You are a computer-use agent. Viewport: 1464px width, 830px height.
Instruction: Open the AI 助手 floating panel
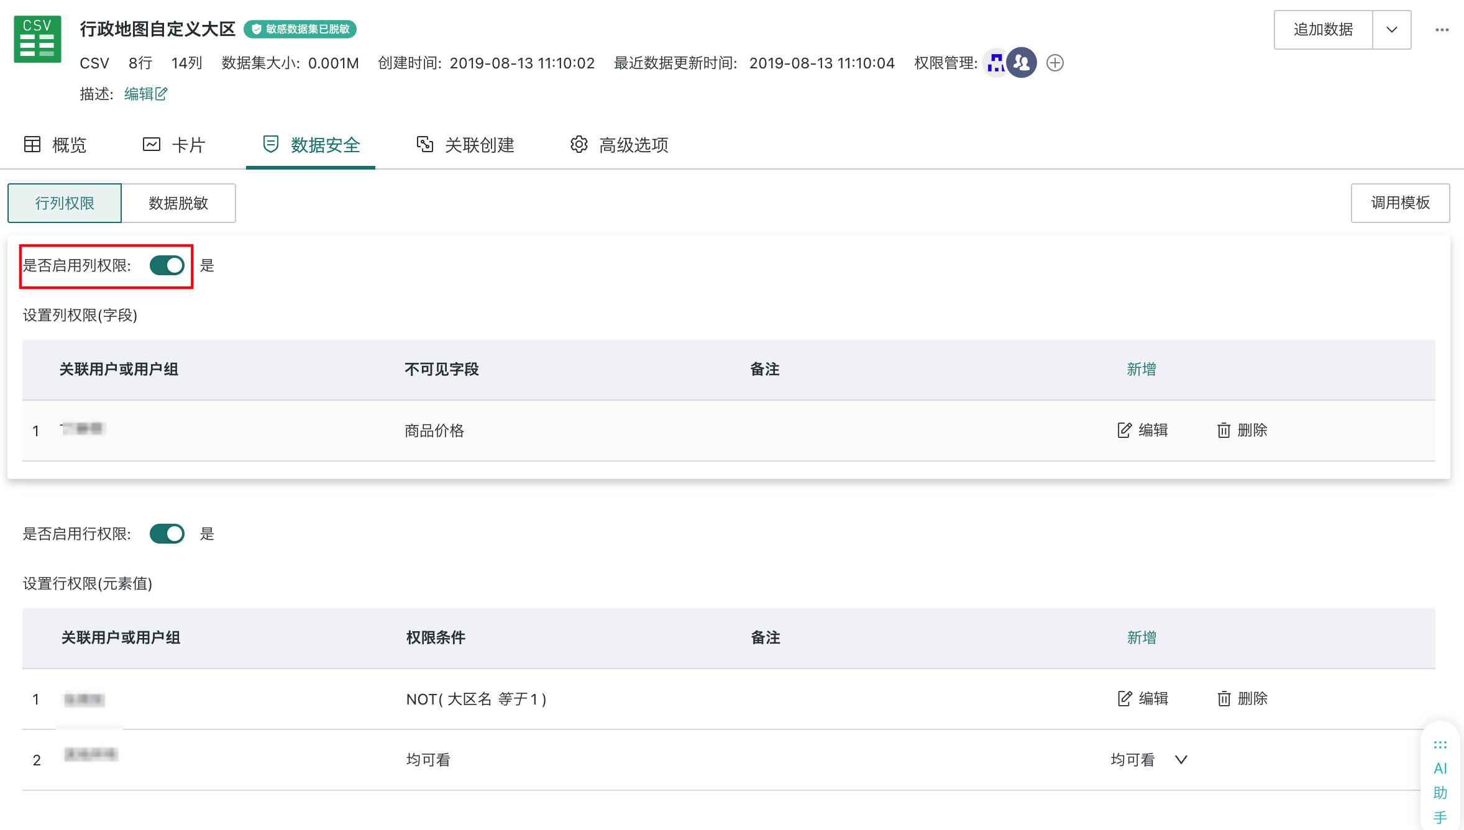[x=1440, y=782]
